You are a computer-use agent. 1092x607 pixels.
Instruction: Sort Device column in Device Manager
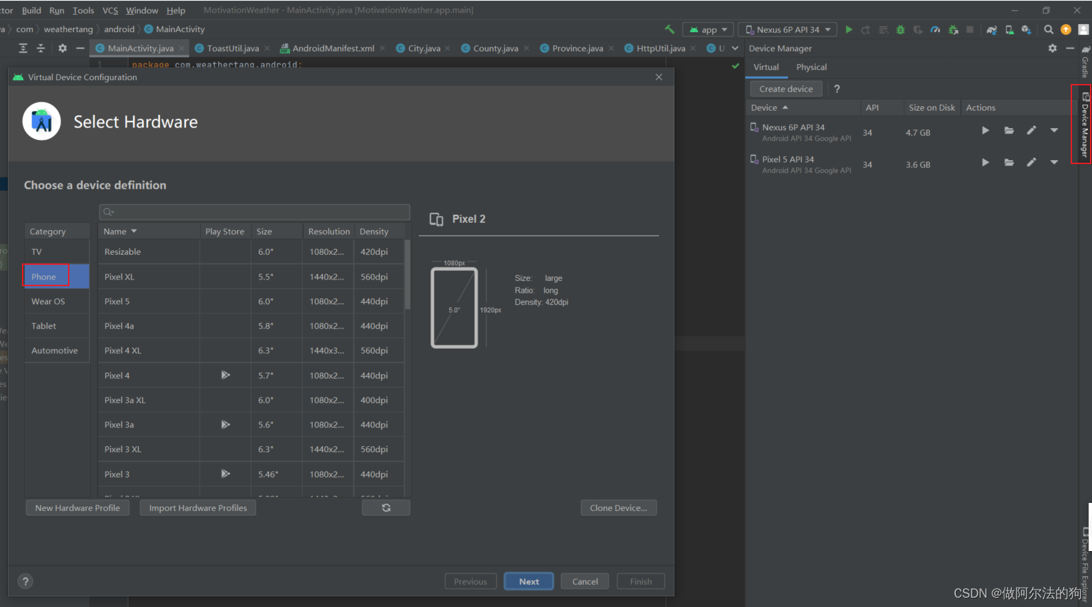pyautogui.click(x=803, y=107)
